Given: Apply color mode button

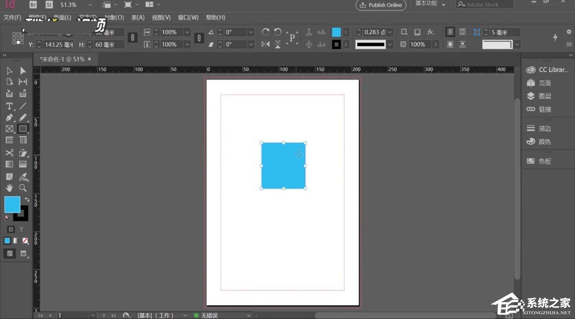Looking at the screenshot, I should (x=7, y=241).
